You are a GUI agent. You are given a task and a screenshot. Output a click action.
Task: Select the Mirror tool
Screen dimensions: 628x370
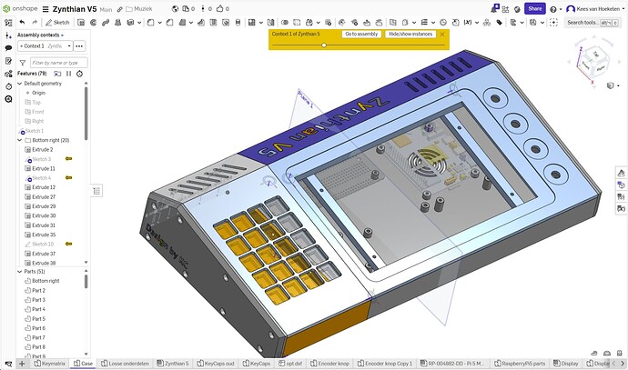(270, 23)
